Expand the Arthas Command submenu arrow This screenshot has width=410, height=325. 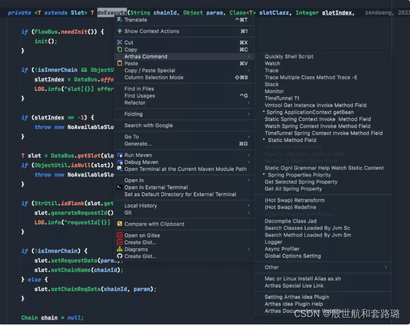tap(249, 57)
